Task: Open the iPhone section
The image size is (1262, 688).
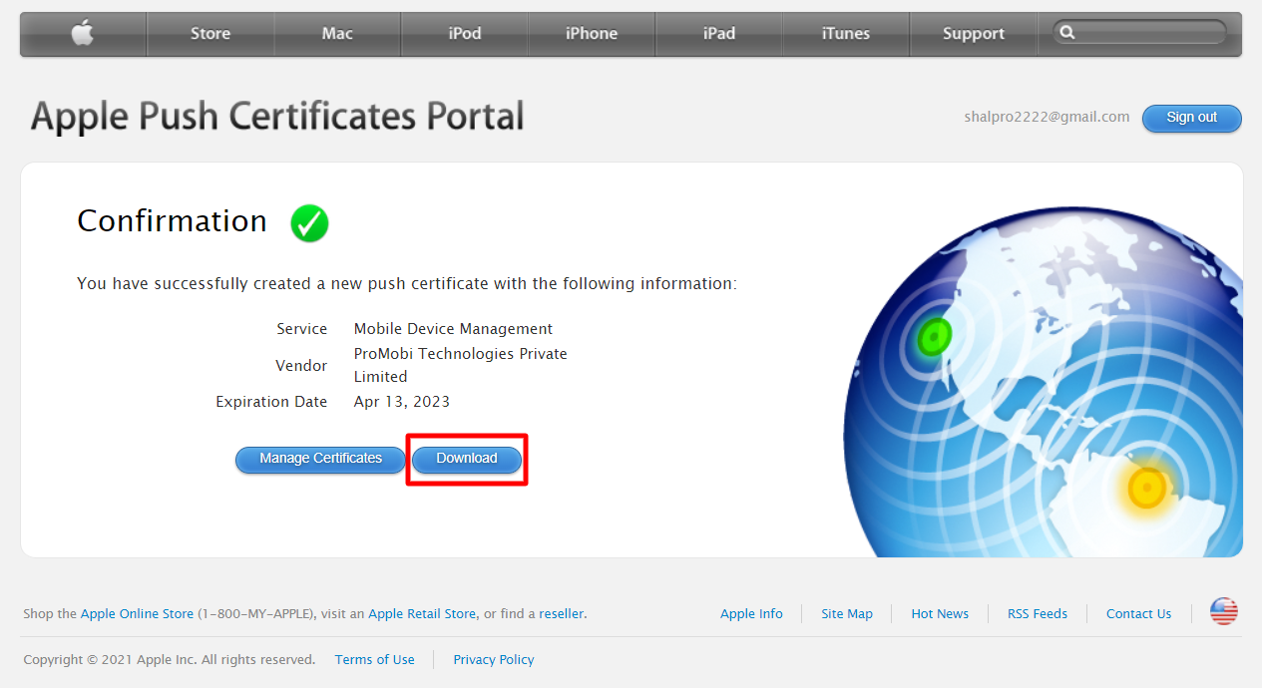Action: pyautogui.click(x=592, y=34)
